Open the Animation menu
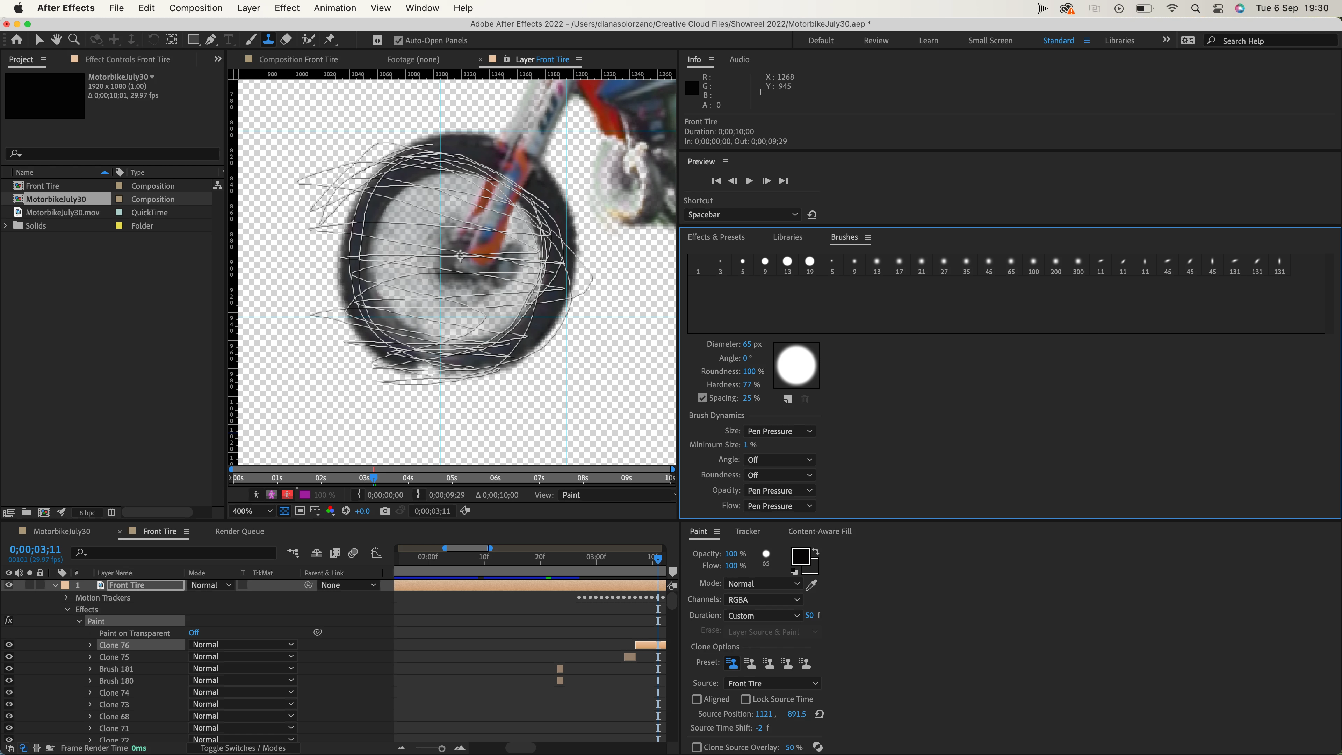The height and width of the screenshot is (755, 1342). pyautogui.click(x=334, y=8)
